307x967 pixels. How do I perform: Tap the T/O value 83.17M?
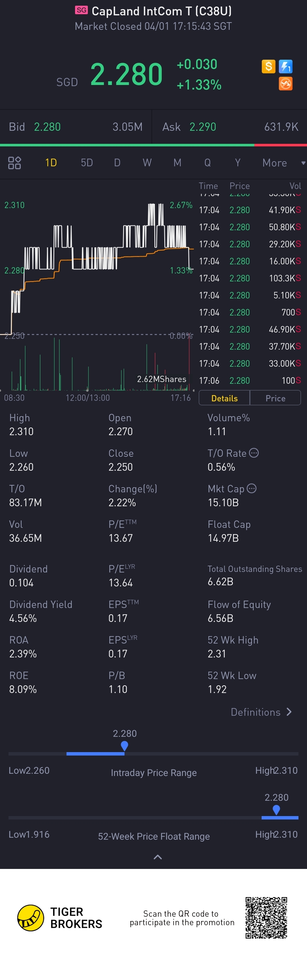(26, 502)
